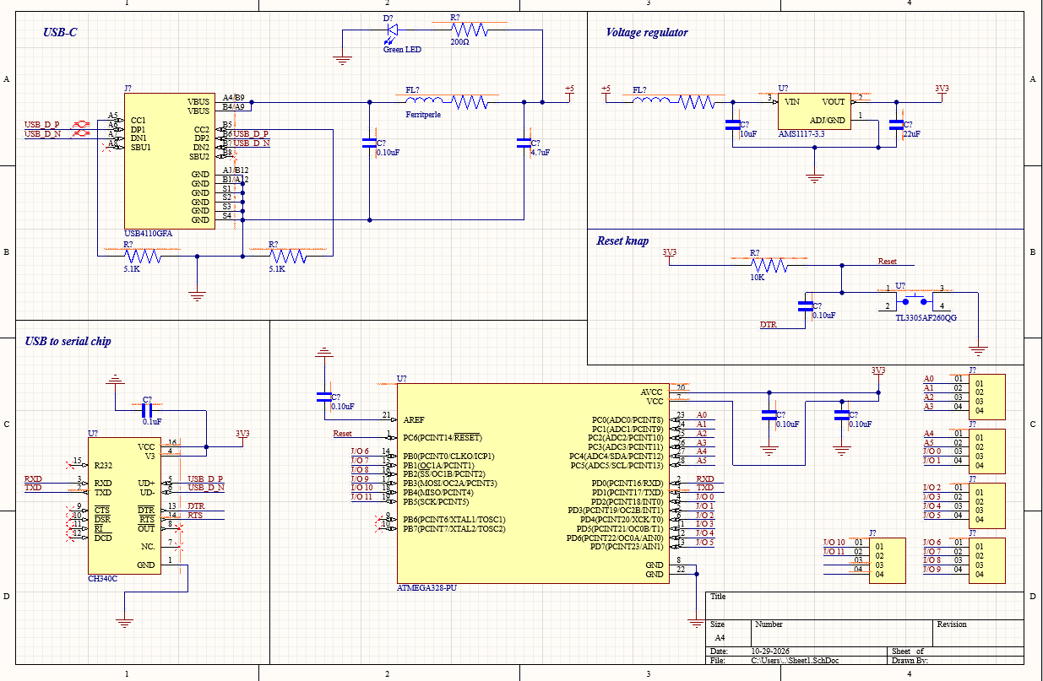The image size is (1043, 681).
Task: Click the Green LED text label
Action: coord(402,50)
